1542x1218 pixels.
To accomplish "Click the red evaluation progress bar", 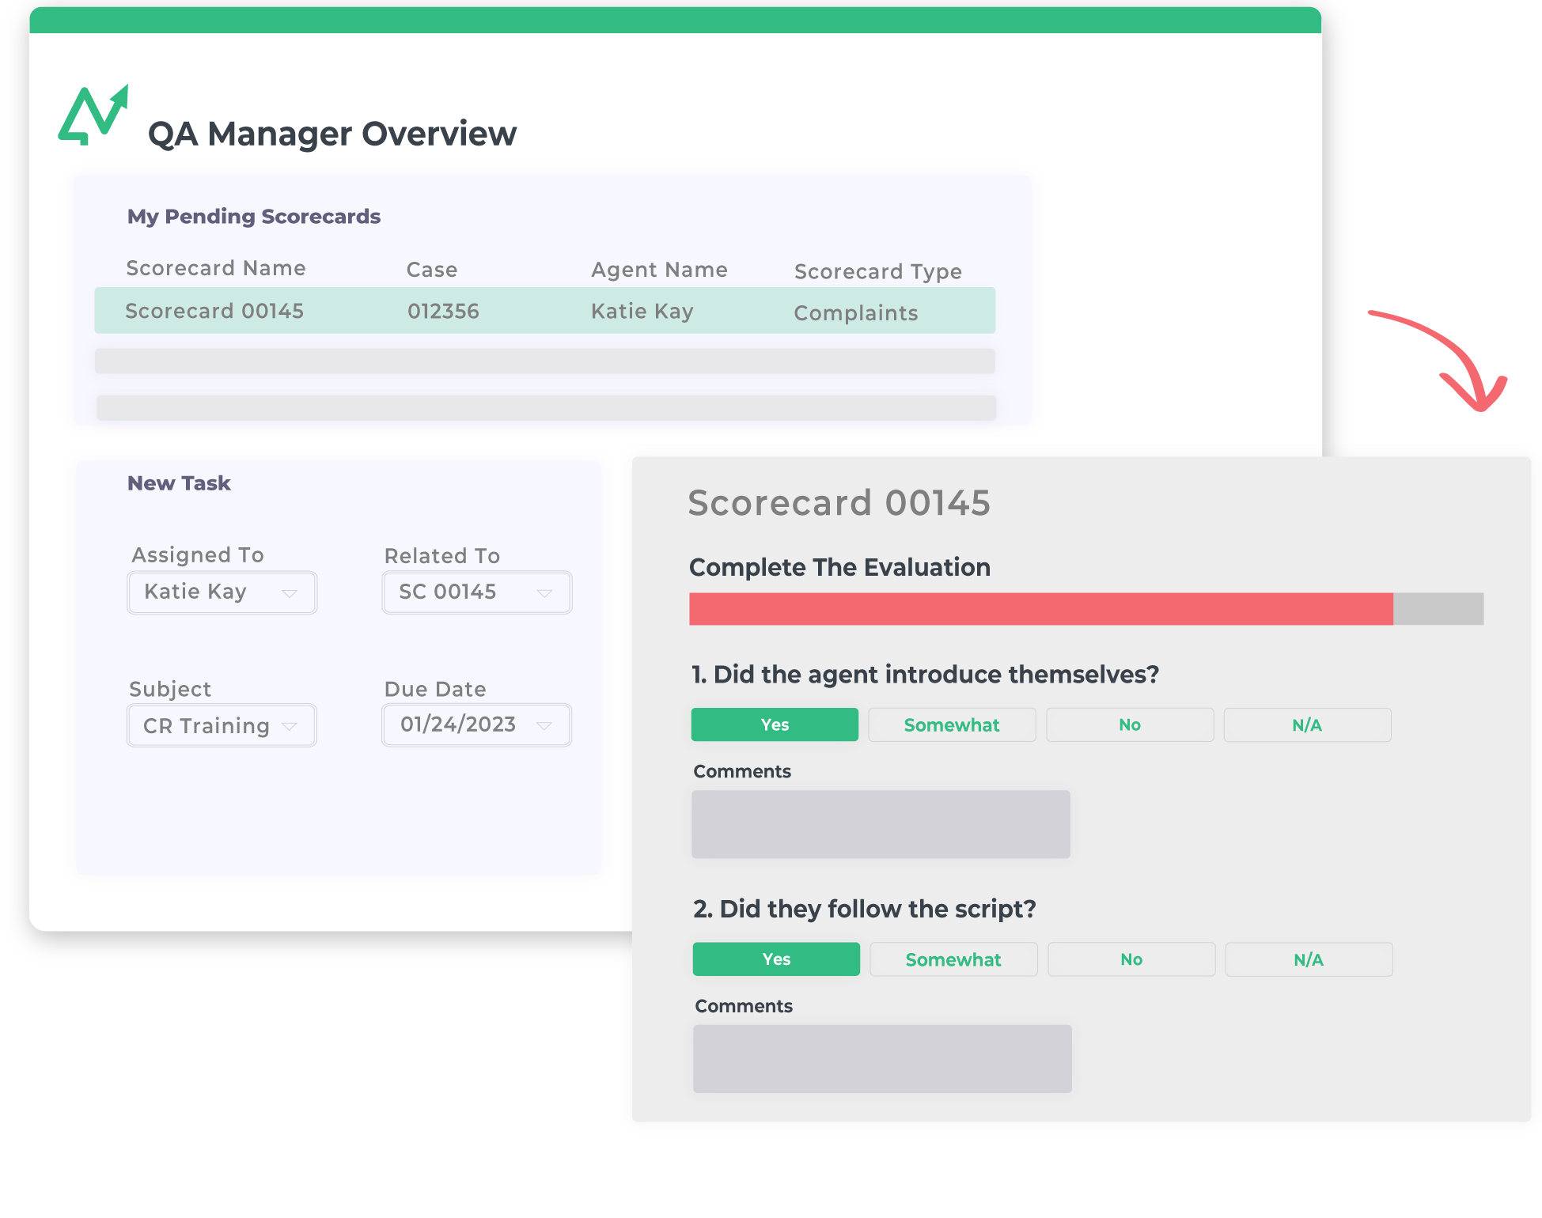I will (1040, 607).
